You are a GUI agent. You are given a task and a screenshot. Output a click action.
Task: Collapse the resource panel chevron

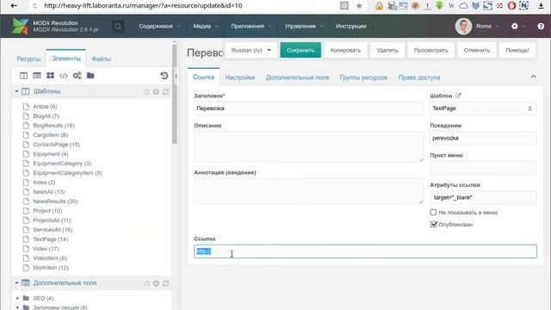533,77
